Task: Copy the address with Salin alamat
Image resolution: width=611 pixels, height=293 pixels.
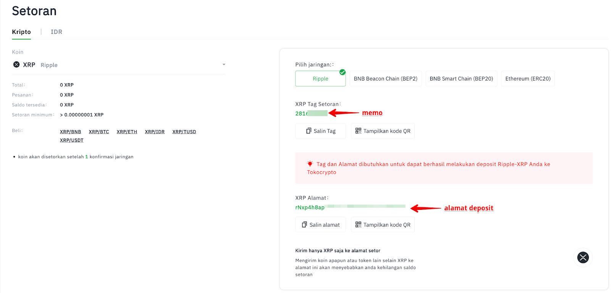Action: click(x=320, y=225)
